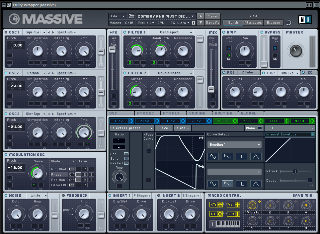
Task: Open Filter 1 Bandreject type dropdown
Action: pos(171,32)
